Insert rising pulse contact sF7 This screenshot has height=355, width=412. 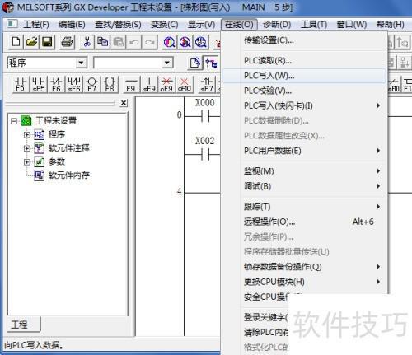point(207,84)
